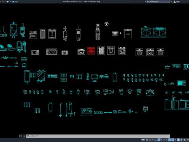Open the Quick Access toolbar dropdown arrow
The width and height of the screenshot is (189, 142).
point(10,2)
